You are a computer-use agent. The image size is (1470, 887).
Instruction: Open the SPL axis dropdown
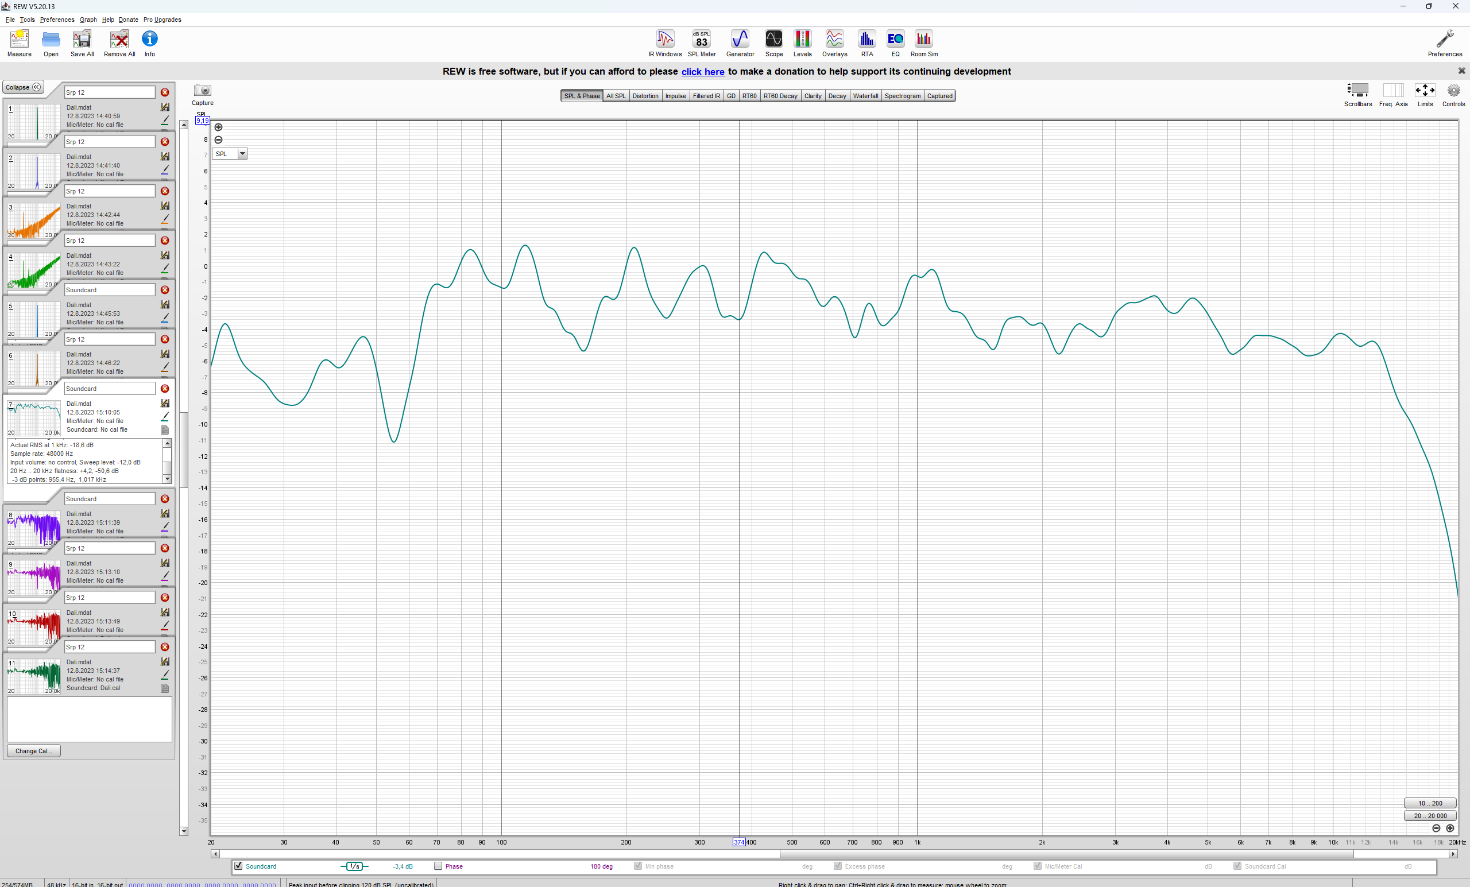242,154
